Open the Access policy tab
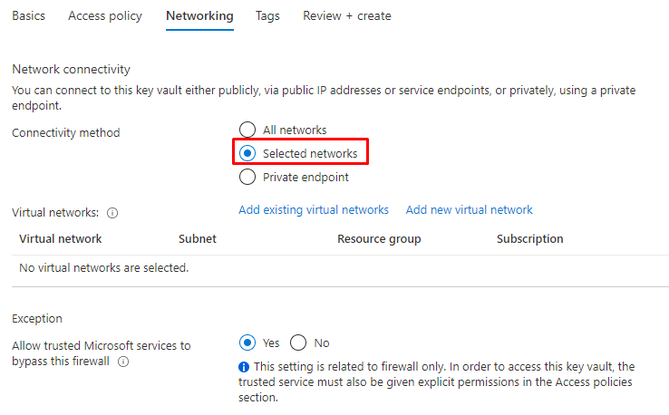 105,16
